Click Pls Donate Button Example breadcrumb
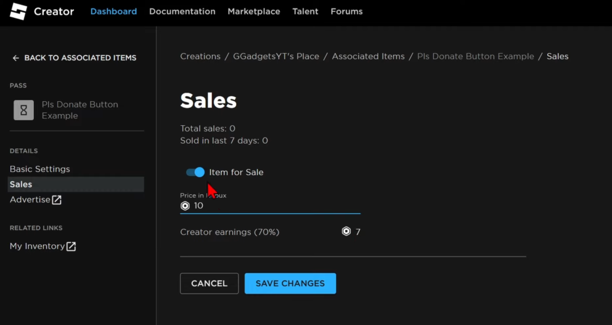The image size is (612, 325). coord(475,56)
